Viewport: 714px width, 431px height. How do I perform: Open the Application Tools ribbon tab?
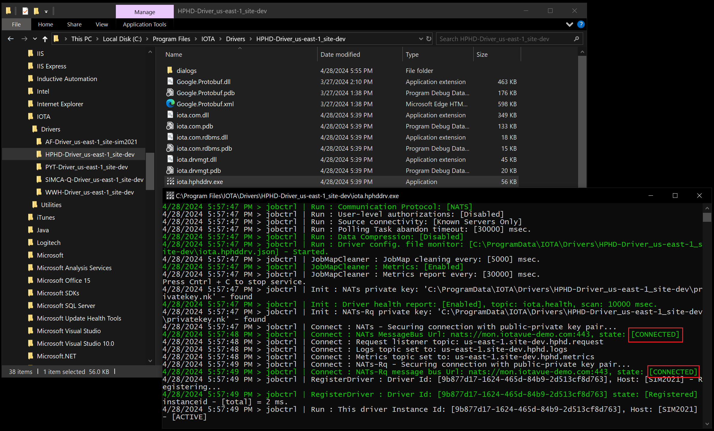point(144,24)
